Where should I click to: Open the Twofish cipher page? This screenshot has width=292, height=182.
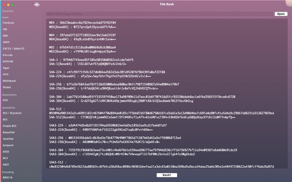8,139
